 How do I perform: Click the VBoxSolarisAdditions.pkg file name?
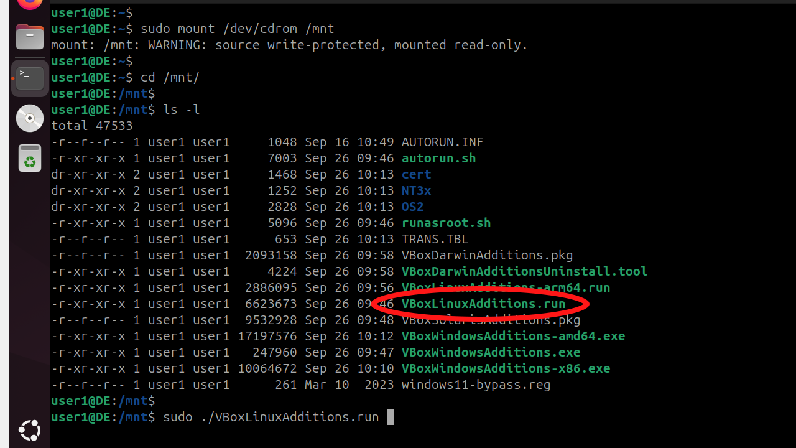click(491, 320)
